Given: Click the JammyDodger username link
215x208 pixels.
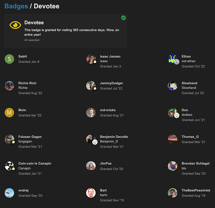Looking at the screenshot, I should pyautogui.click(x=111, y=83).
